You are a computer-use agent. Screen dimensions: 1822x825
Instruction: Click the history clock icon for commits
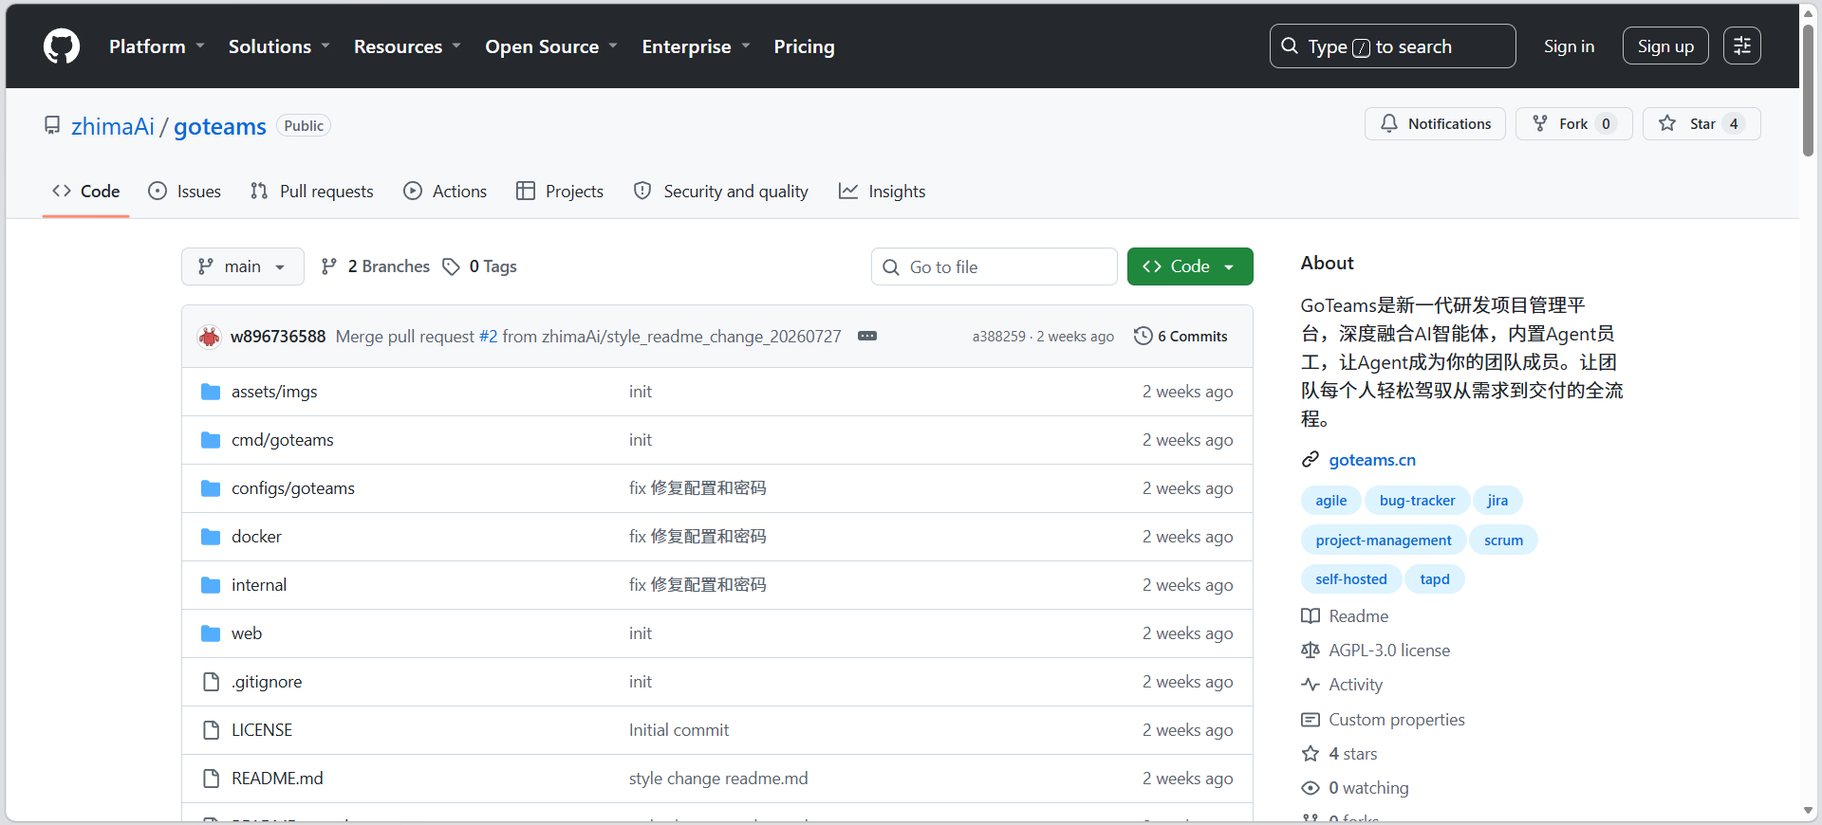pyautogui.click(x=1143, y=336)
